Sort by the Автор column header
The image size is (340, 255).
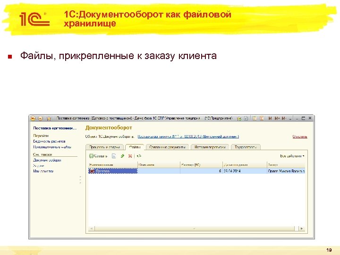coord(286,165)
